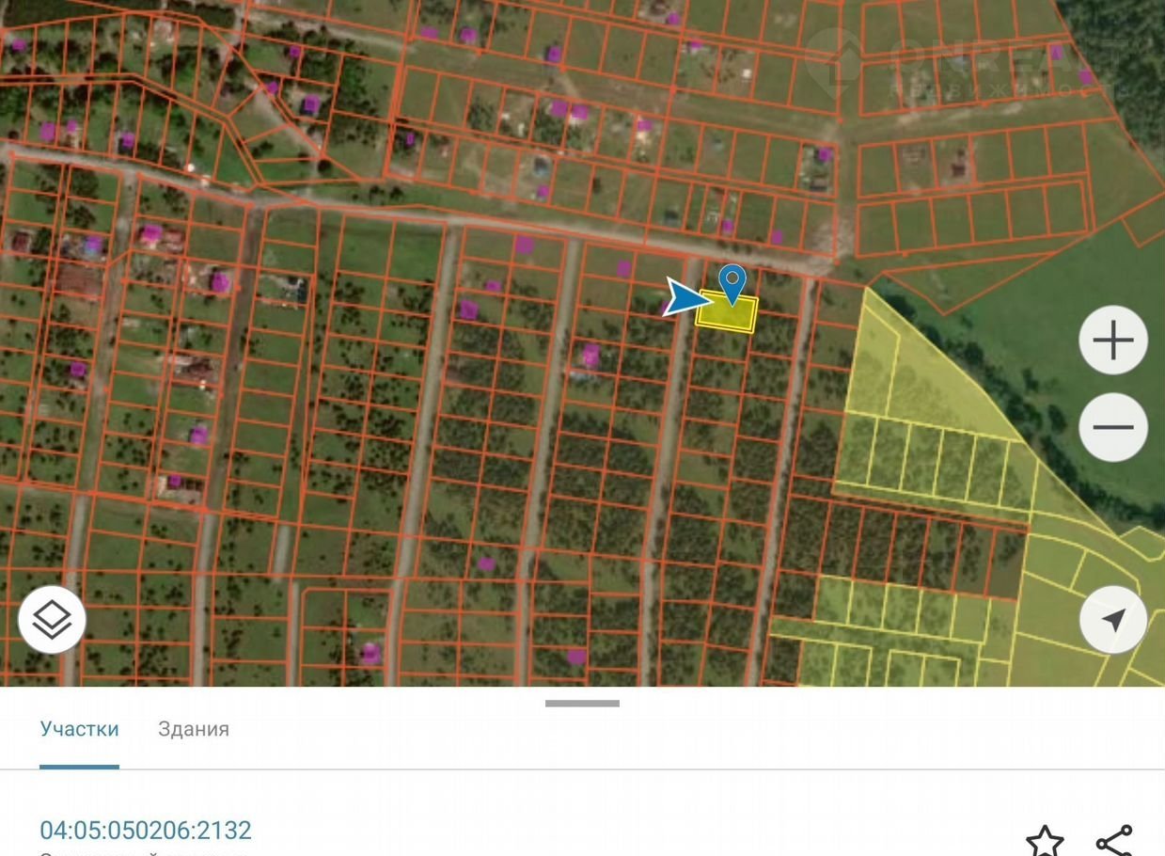Tap the purple building marker nearest layers button

click(174, 482)
